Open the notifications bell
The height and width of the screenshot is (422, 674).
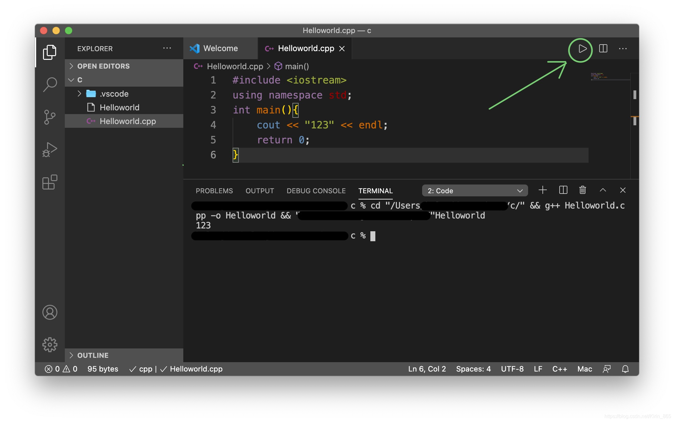click(625, 369)
